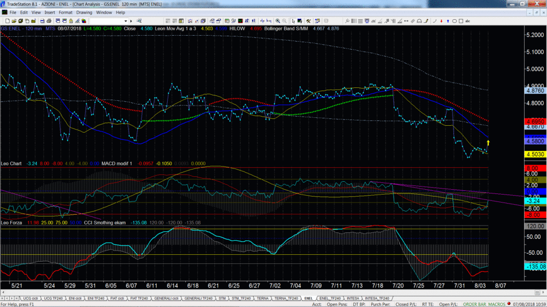The width and height of the screenshot is (547, 307).
Task: Click the GS:ENEL symbol label on chart
Action: click(x=11, y=29)
